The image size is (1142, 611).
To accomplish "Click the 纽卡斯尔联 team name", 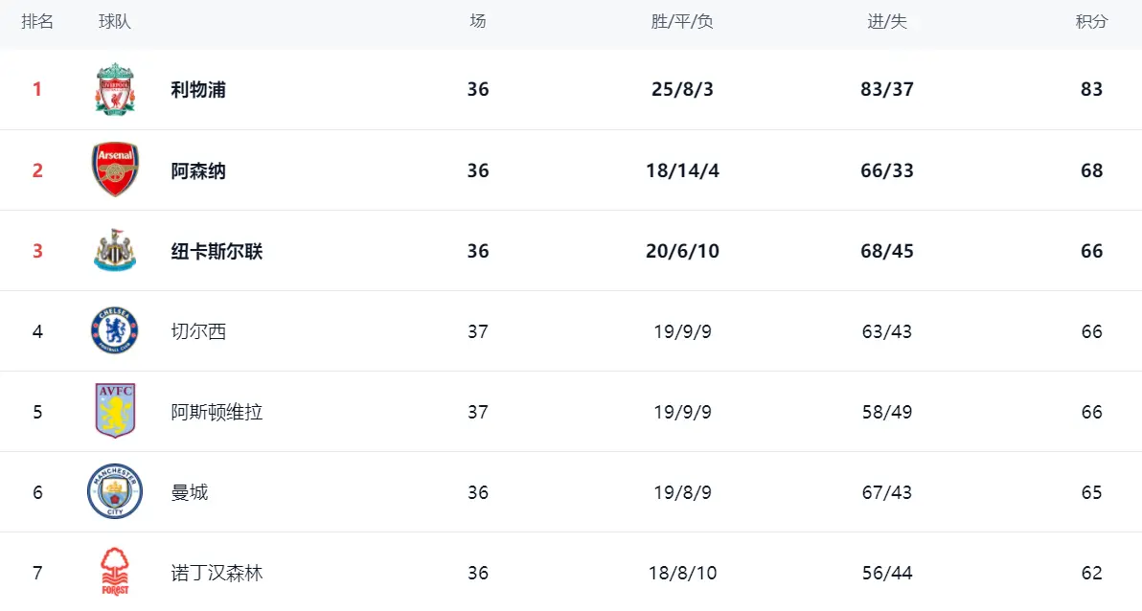I will [x=217, y=251].
